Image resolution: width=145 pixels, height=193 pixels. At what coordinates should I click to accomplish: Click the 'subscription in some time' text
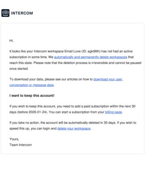28,57
